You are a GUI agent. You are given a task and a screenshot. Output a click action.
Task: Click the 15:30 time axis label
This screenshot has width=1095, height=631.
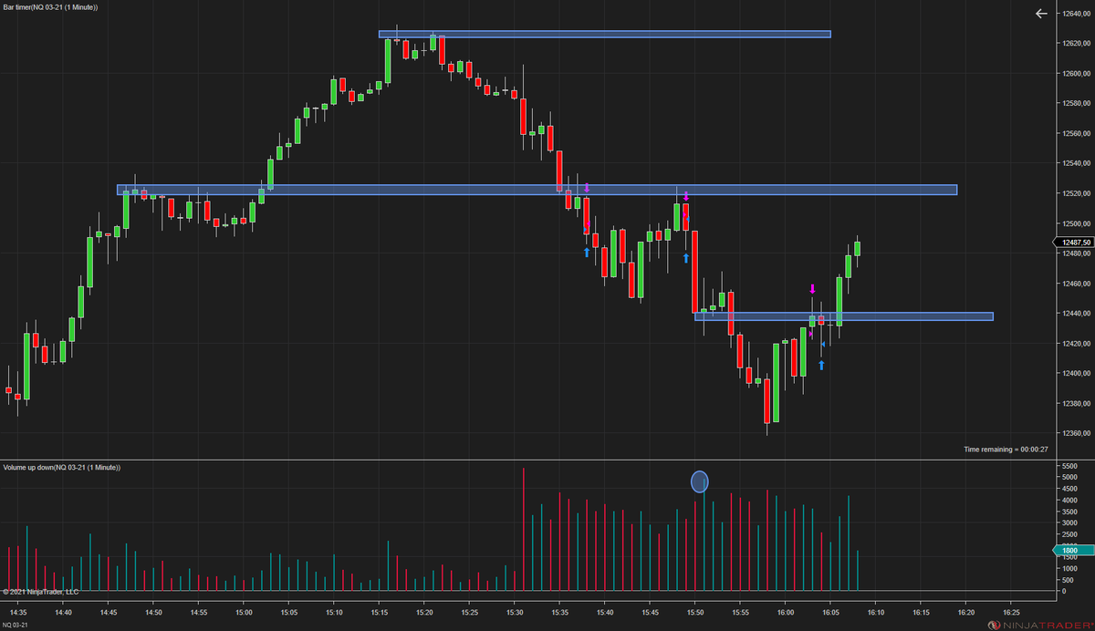point(516,613)
